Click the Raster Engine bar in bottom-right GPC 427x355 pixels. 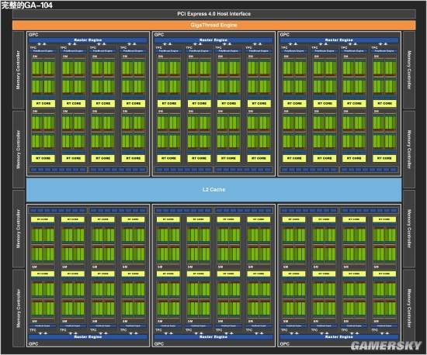coord(339,337)
